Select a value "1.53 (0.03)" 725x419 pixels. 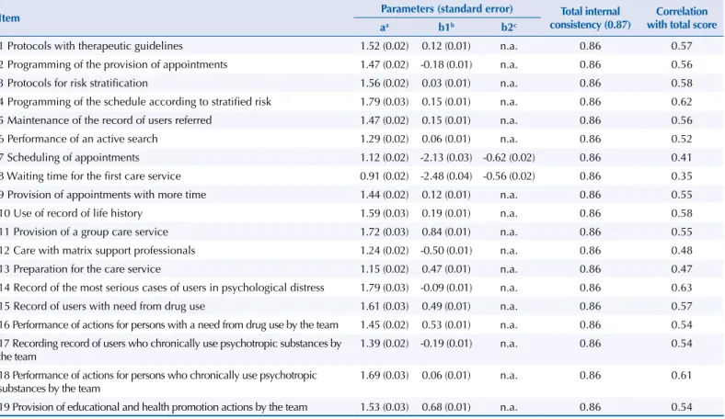click(x=385, y=407)
